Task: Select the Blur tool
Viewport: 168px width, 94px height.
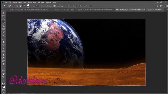Action: (3, 55)
